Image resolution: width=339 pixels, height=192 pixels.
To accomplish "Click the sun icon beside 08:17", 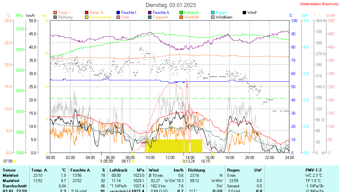I will coord(133,161).
